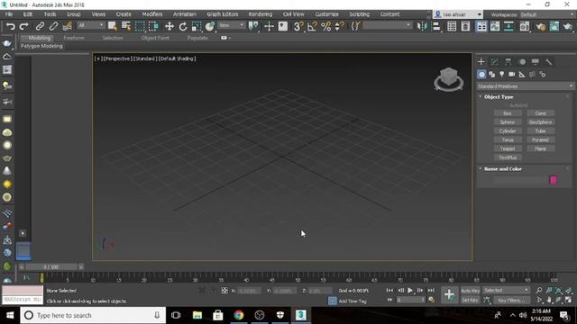Toggle the Ribbon display
Viewport: 577px width, 324px height.
[x=481, y=26]
